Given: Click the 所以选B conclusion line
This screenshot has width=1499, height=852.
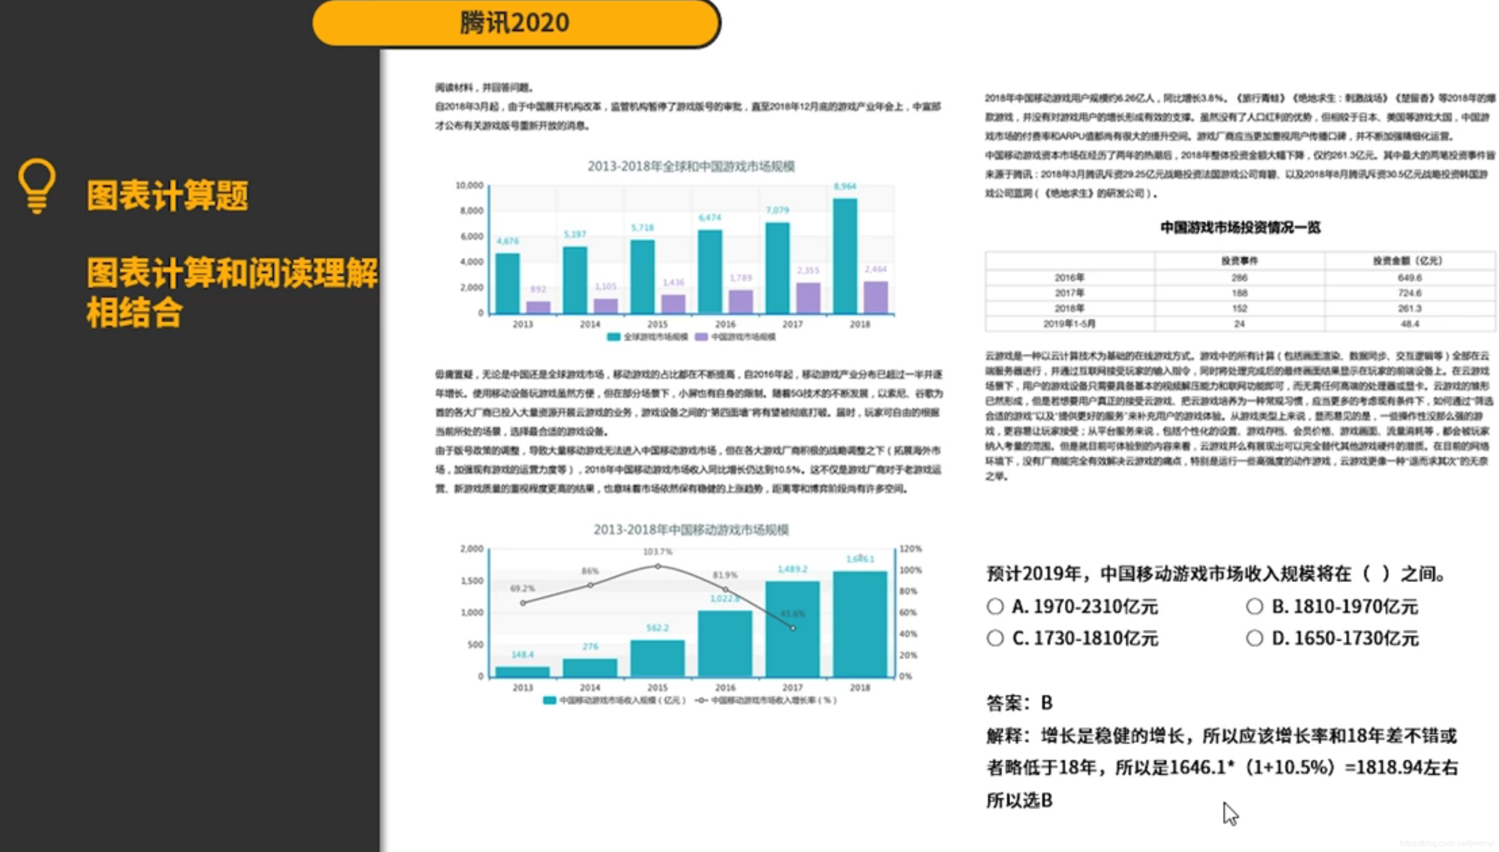Looking at the screenshot, I should (1019, 800).
